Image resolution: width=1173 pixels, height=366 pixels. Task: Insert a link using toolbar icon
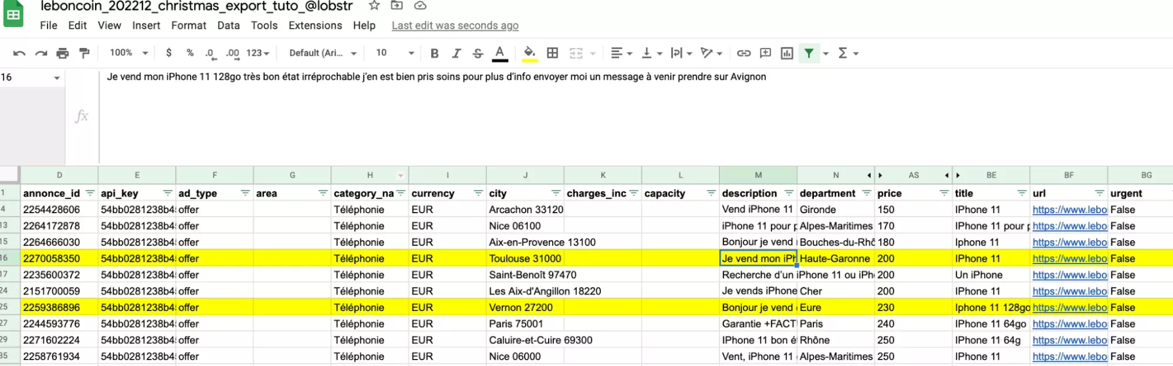click(x=743, y=53)
